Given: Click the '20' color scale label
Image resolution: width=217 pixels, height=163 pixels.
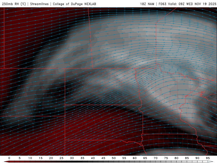Looking at the screenshot, I should click(51, 158).
